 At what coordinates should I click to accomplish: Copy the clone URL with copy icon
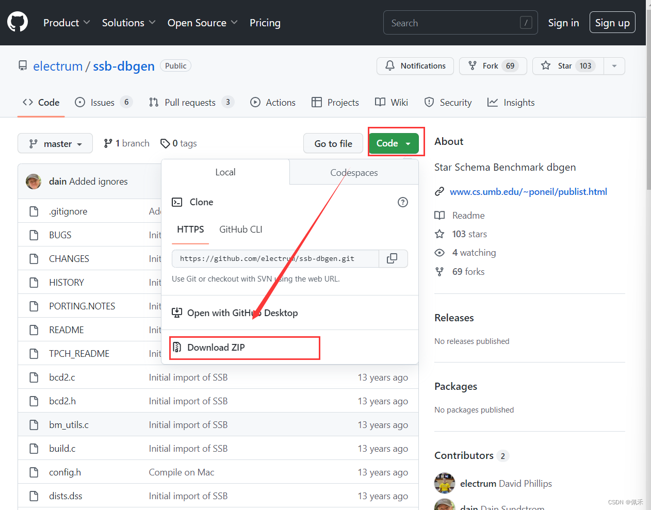(x=393, y=259)
